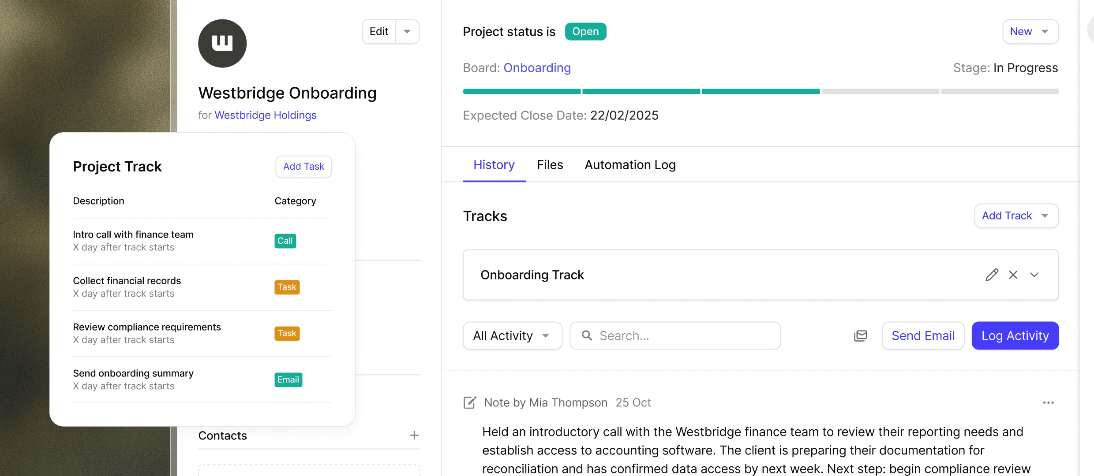The image size is (1094, 476).
Task: Open the Automation Log tab
Action: point(630,164)
